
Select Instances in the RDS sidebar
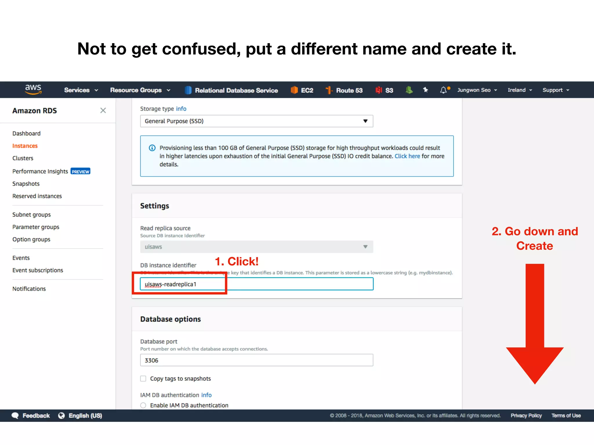25,146
